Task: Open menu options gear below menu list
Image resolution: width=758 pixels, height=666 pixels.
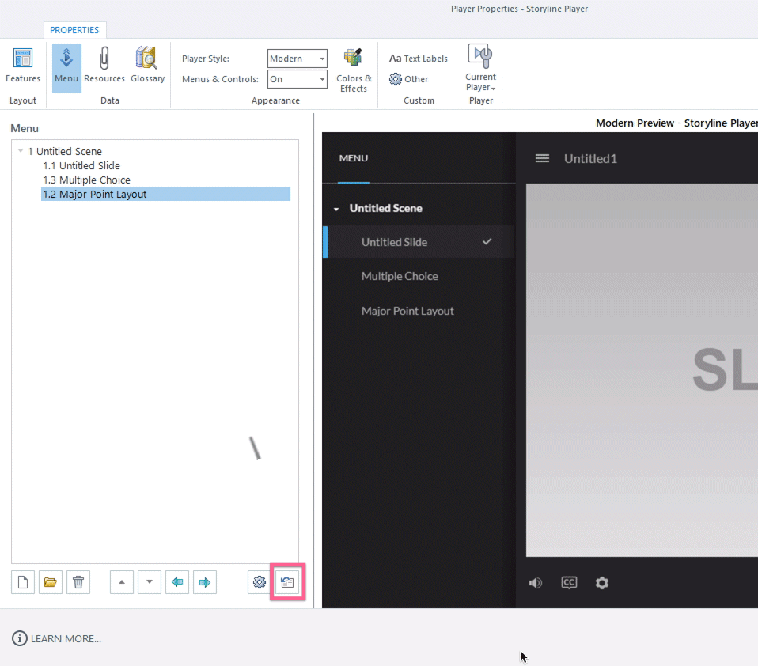Action: tap(259, 583)
